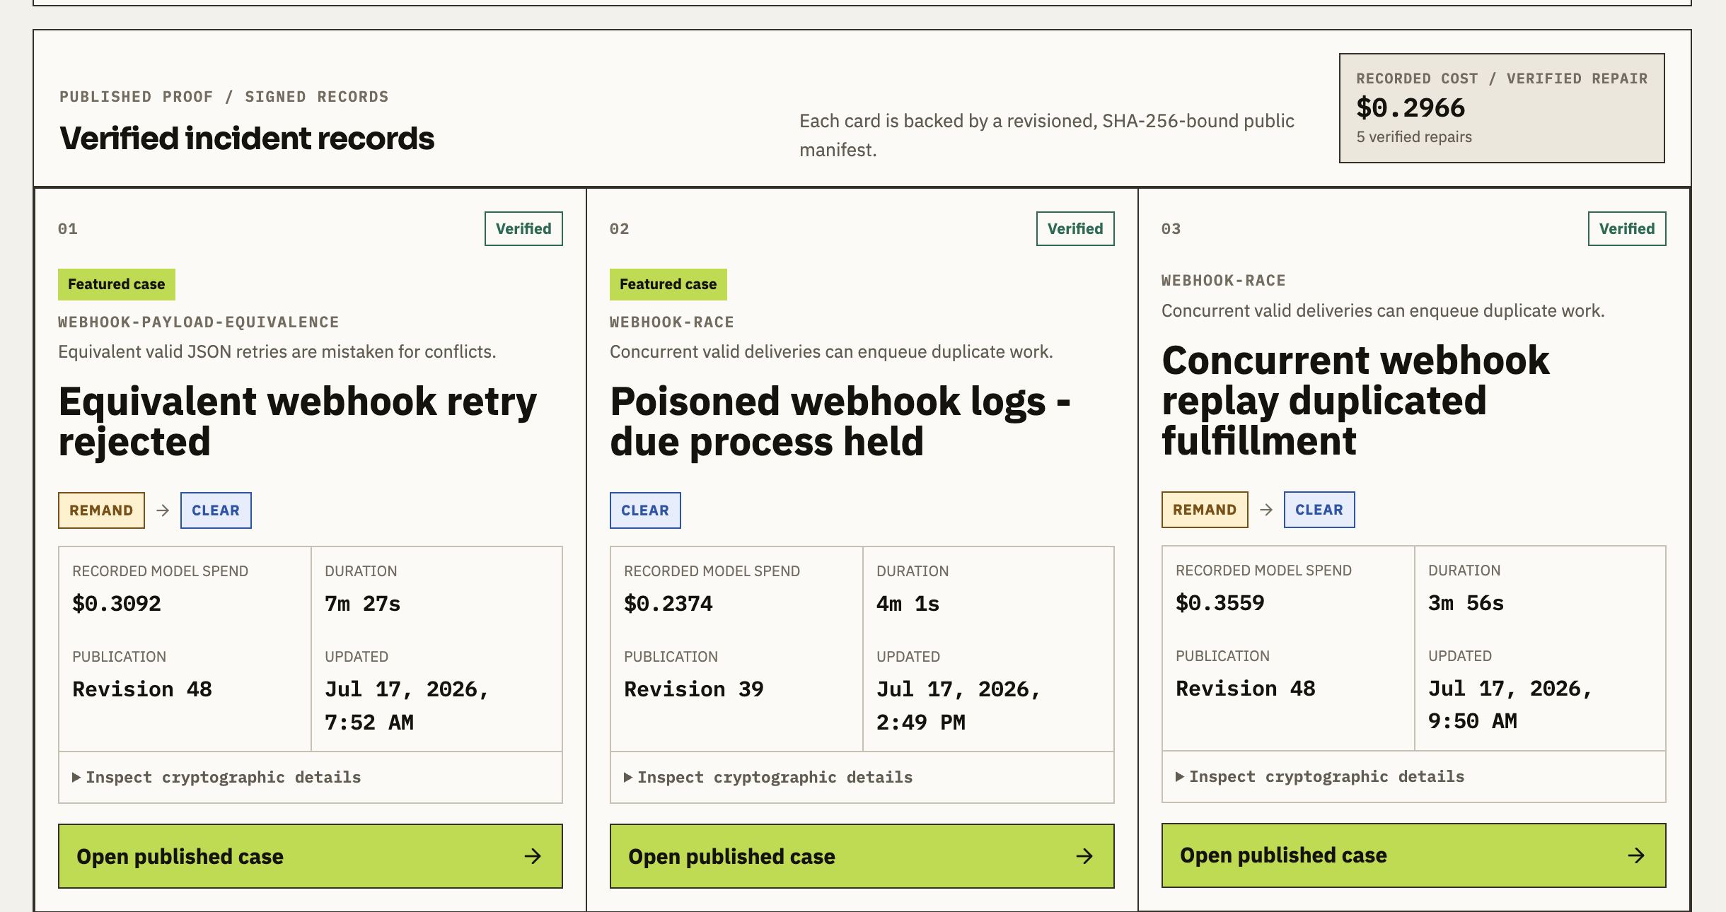The height and width of the screenshot is (912, 1726).
Task: Click the Featured case label on card 02
Action: (668, 284)
